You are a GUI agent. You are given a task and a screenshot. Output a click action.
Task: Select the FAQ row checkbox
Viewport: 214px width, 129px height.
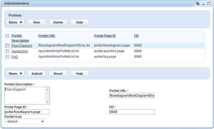pyautogui.click(x=7, y=57)
